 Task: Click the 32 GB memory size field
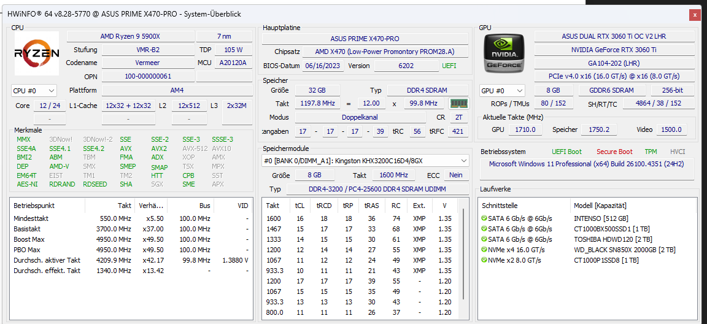pyautogui.click(x=317, y=90)
